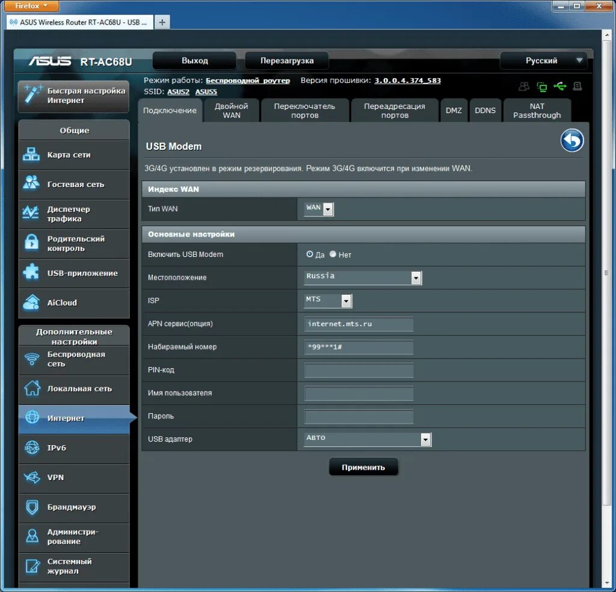Click the USB Modem page heading
Screen dimensions: 616x592
point(174,147)
